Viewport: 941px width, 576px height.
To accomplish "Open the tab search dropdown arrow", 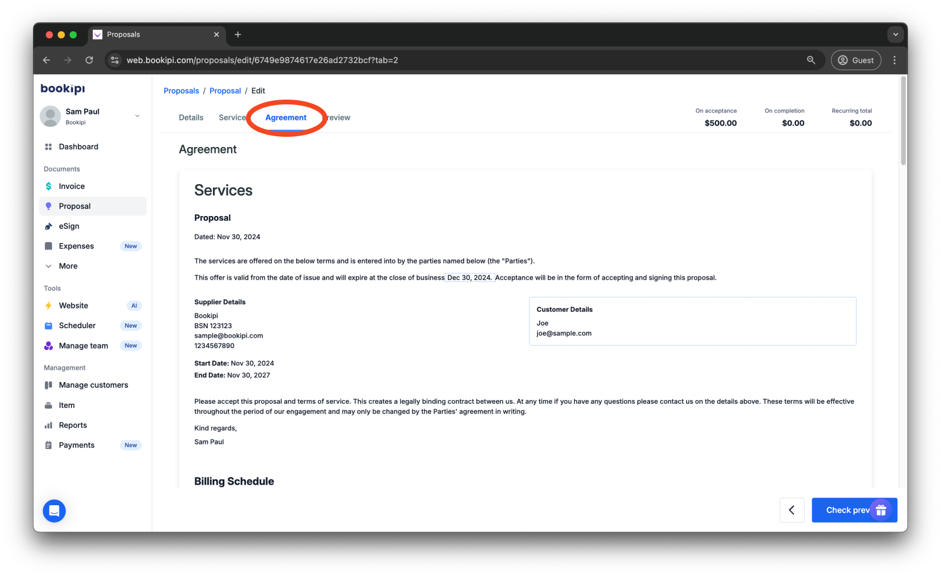I will [x=895, y=35].
